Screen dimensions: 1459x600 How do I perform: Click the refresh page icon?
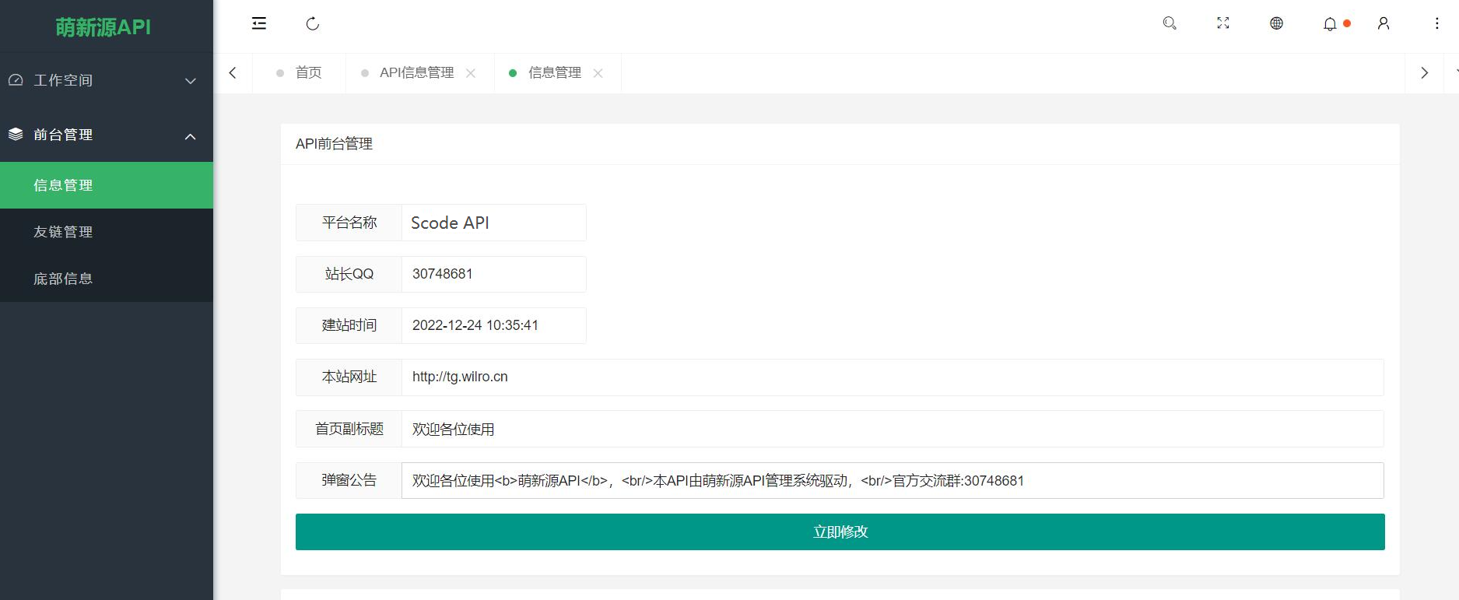click(x=313, y=23)
